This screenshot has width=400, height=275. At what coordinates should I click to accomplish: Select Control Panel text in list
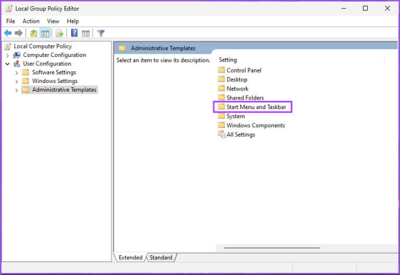click(x=244, y=70)
